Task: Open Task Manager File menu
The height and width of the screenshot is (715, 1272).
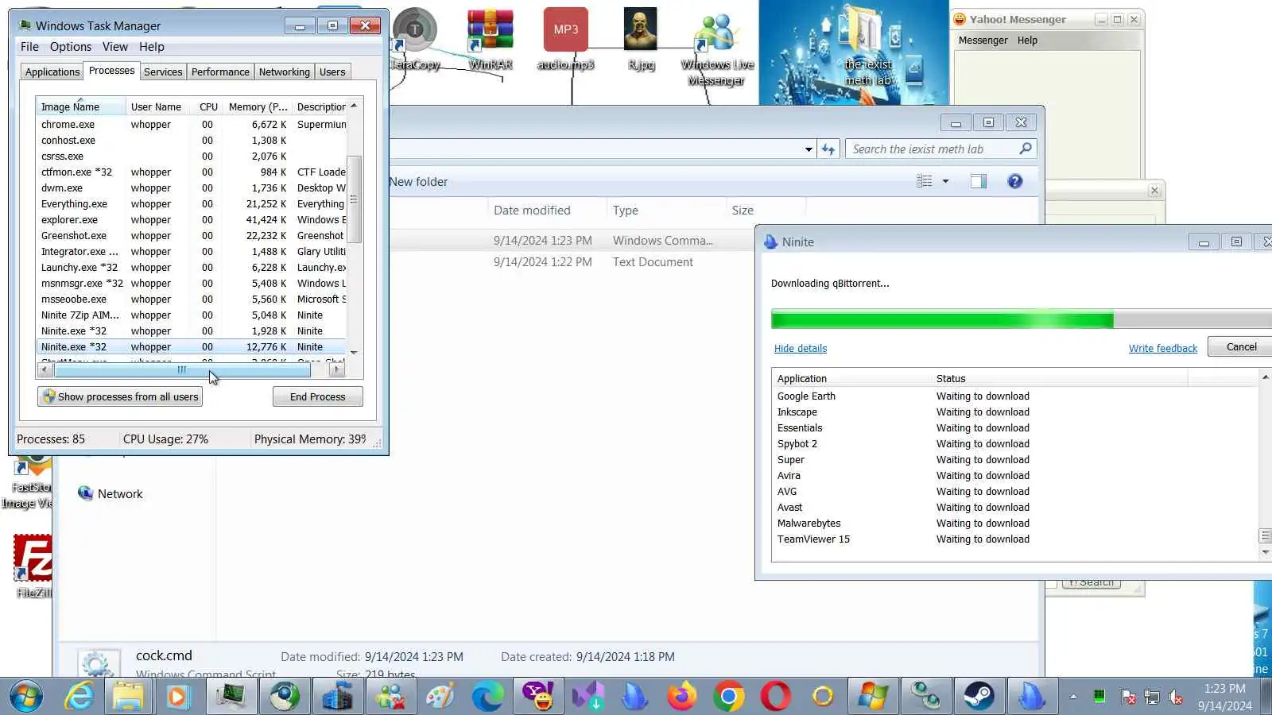Action: click(x=29, y=47)
